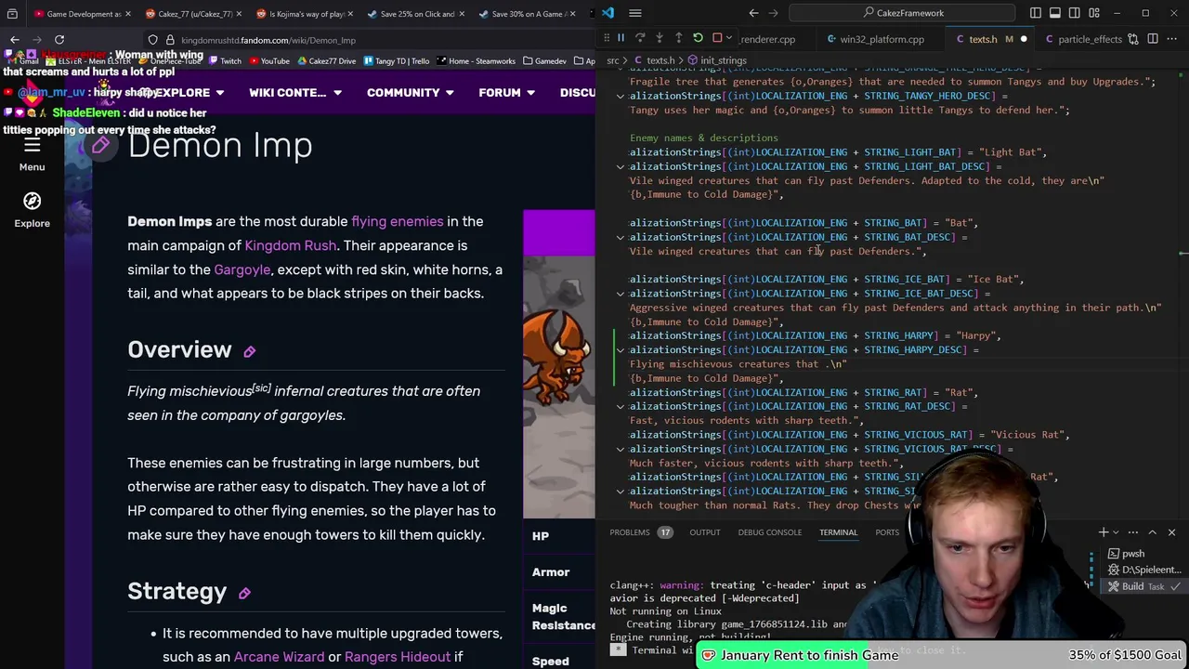
Task: Switch to Debug Console panel
Action: click(770, 532)
